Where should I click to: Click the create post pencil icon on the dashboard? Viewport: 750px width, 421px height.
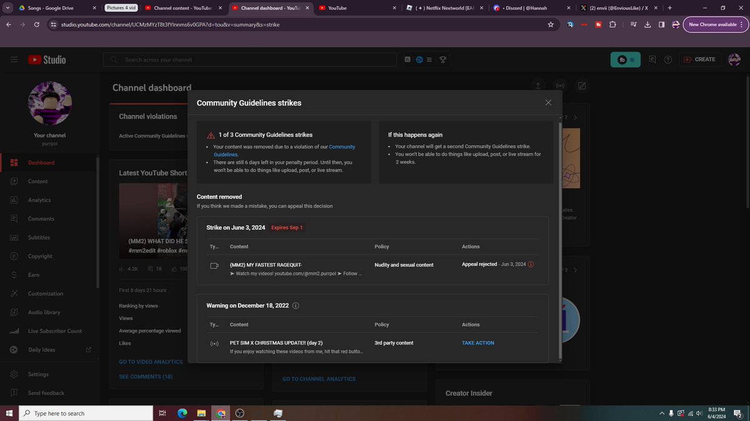click(582, 85)
